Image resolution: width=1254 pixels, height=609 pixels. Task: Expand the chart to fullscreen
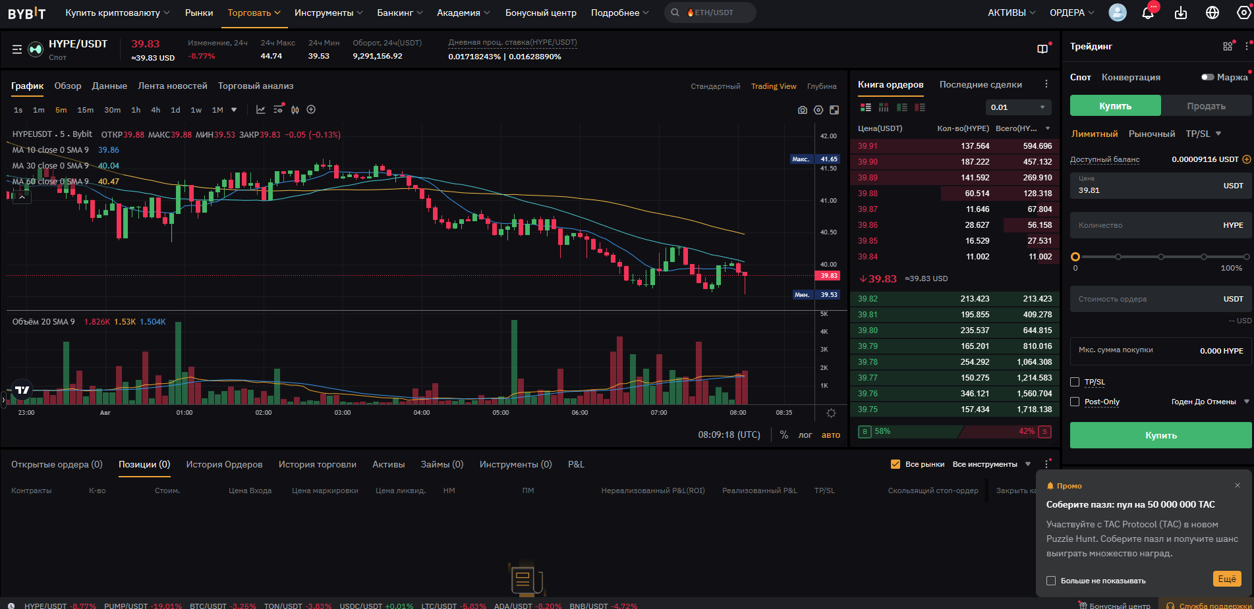(x=834, y=110)
